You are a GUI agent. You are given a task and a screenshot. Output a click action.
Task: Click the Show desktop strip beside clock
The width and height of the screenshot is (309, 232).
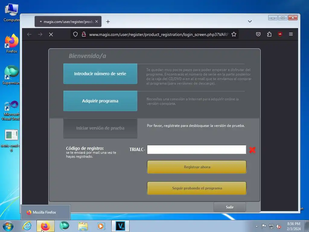(x=307, y=226)
